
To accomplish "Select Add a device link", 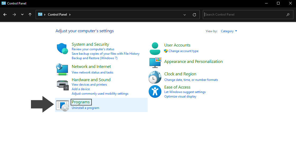I will (x=81, y=89).
